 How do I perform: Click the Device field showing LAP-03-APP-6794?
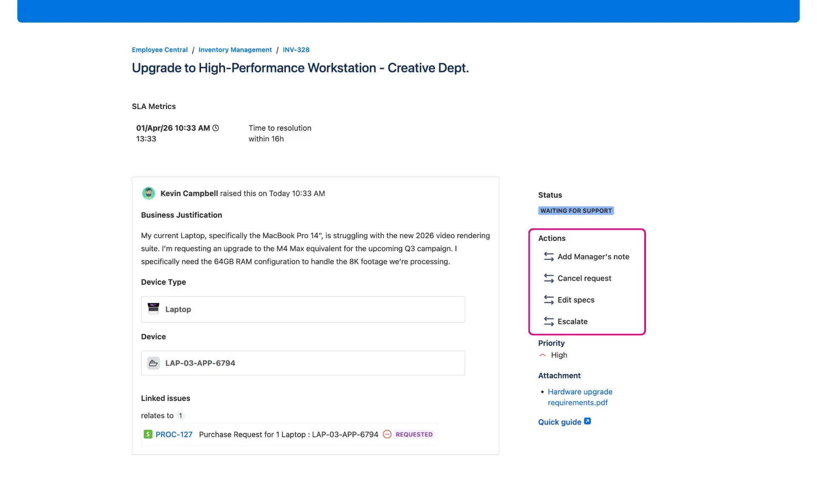pos(303,363)
